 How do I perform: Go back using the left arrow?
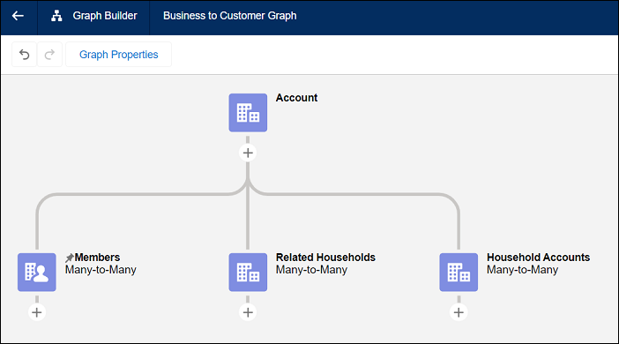click(18, 16)
